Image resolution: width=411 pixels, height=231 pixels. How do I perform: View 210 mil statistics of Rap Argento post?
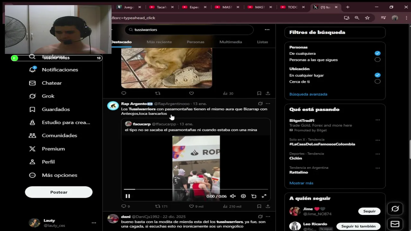pyautogui.click(x=232, y=206)
